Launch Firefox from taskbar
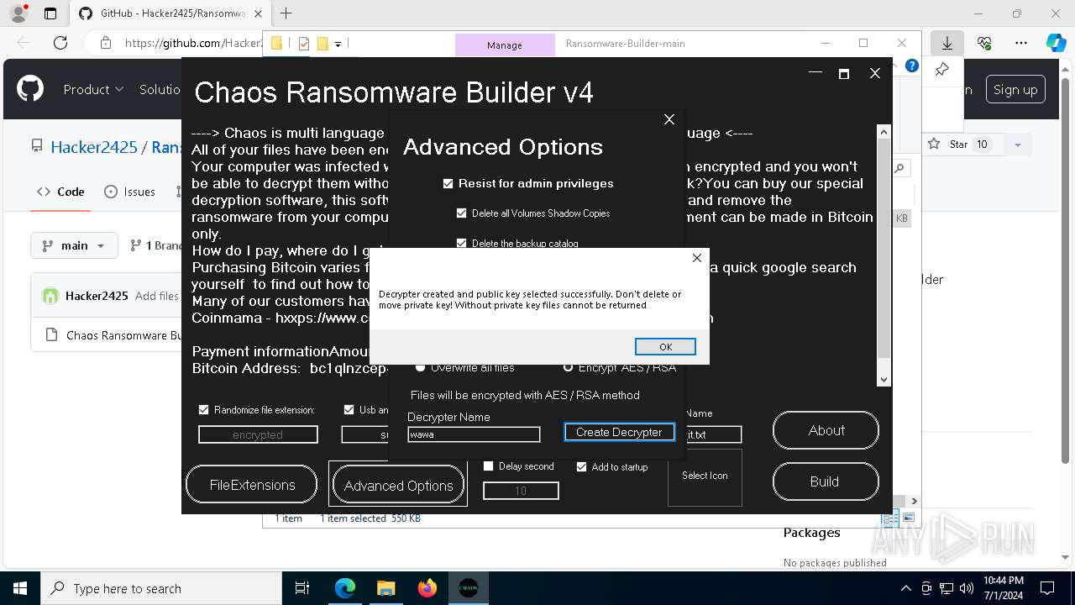 pos(427,588)
